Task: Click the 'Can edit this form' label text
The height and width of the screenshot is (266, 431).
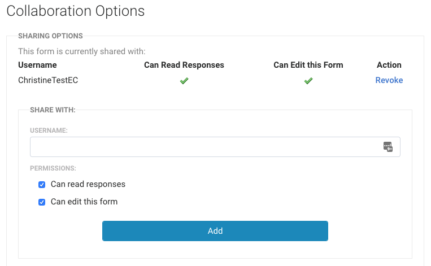Action: (84, 202)
